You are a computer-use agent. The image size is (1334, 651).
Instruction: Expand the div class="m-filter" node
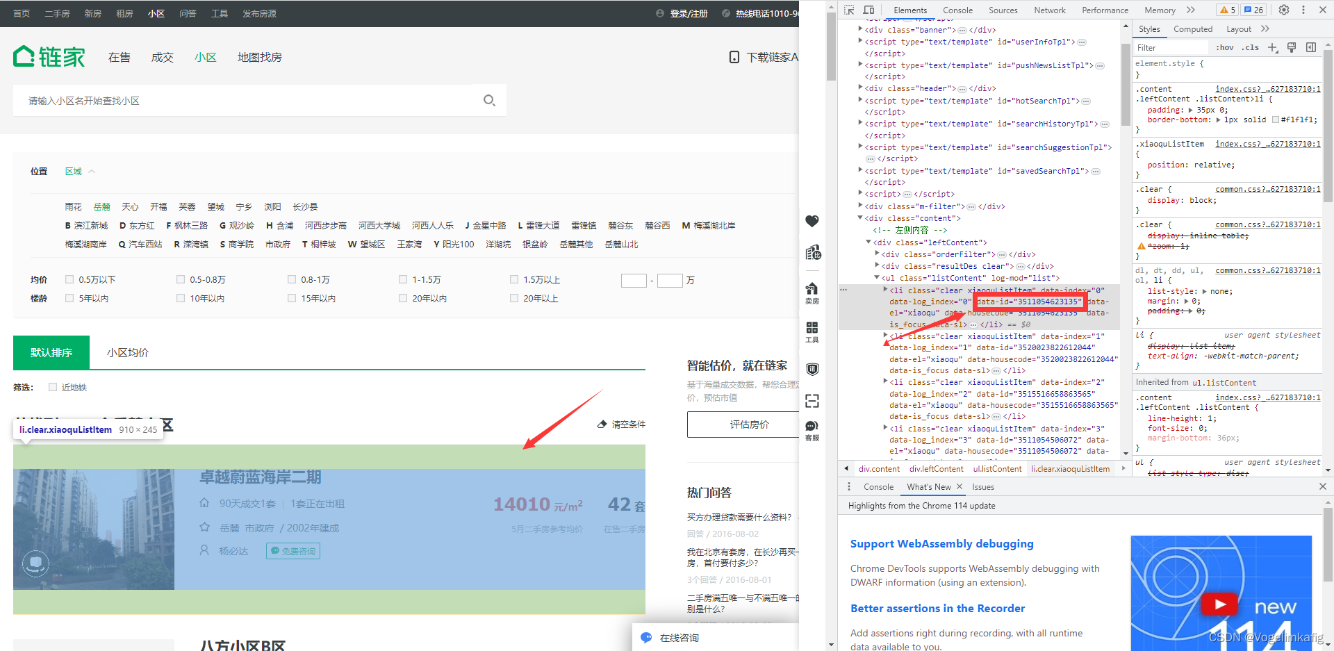coord(860,206)
